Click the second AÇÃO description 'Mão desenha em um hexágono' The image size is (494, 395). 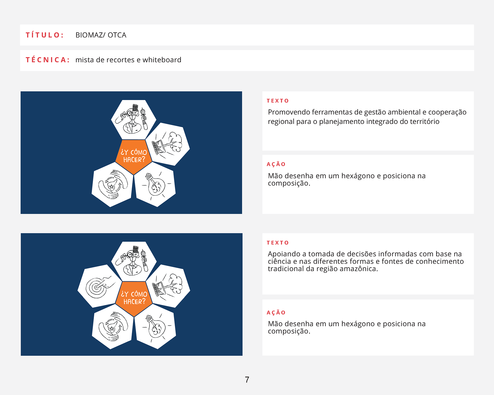click(x=346, y=327)
